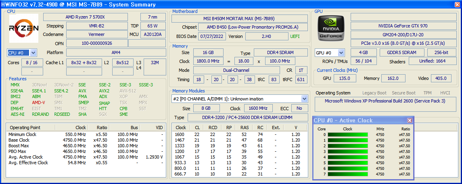
Task: Click the Ryzen CPU logo
Action: click(x=23, y=28)
